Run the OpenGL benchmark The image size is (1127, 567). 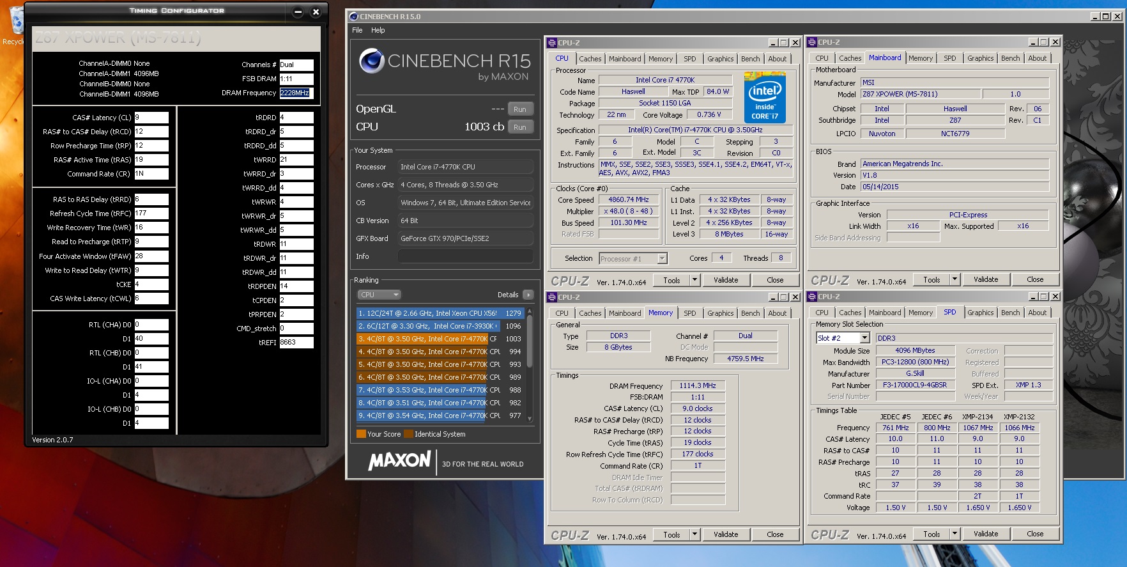tap(520, 109)
